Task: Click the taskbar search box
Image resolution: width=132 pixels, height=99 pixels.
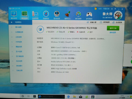Action: (x=51, y=97)
